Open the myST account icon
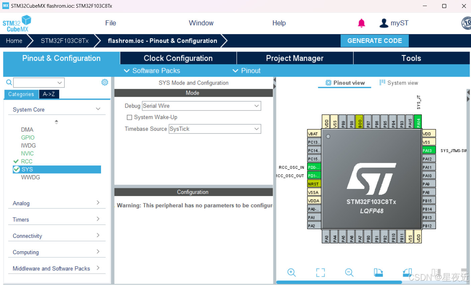The image size is (471, 286). pyautogui.click(x=384, y=23)
